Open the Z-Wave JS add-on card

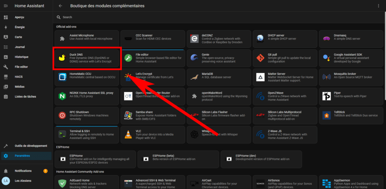pos(285,135)
